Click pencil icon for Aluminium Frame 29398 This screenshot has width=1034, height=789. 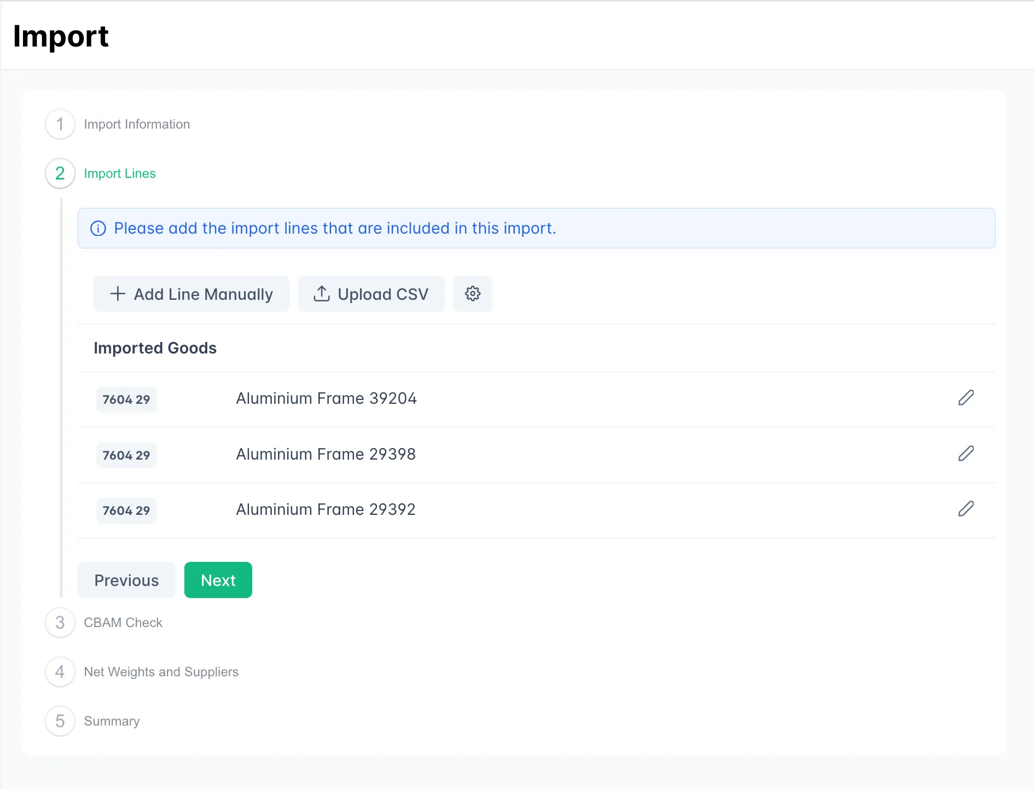coord(966,454)
